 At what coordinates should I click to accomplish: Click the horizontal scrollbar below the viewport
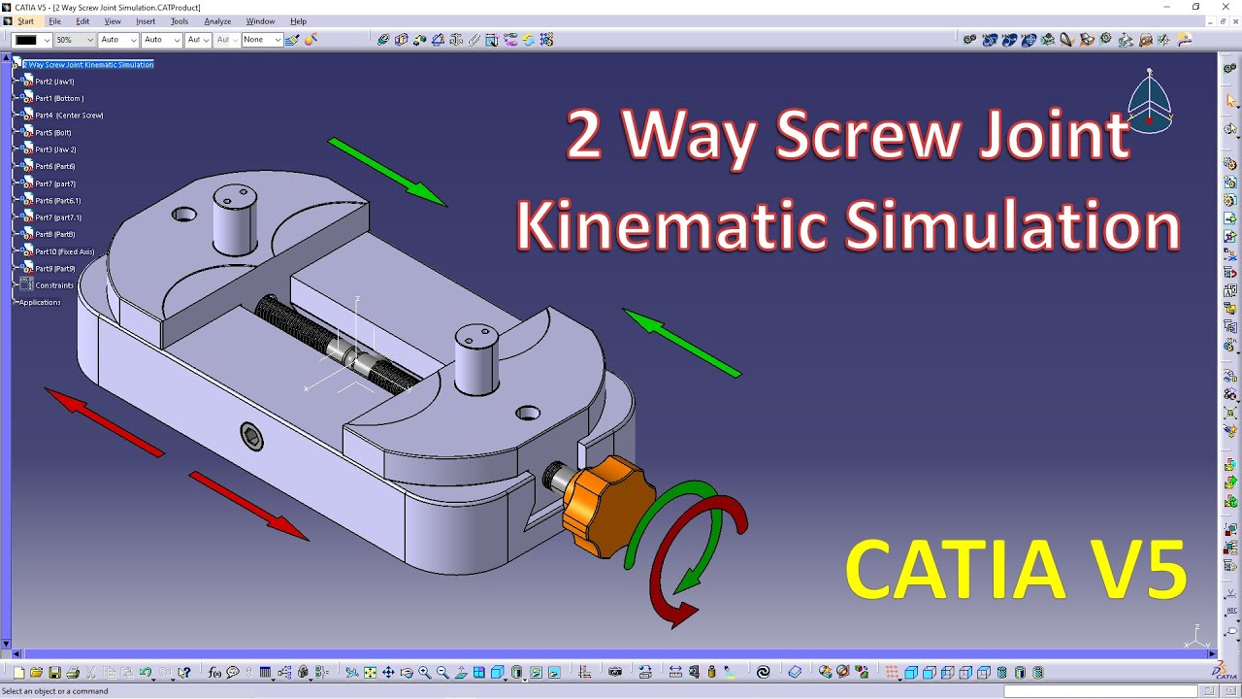(x=611, y=654)
